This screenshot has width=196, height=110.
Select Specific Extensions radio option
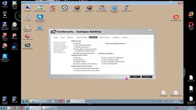click(74, 47)
